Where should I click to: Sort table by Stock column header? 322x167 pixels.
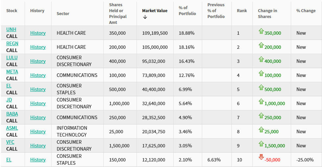point(12,11)
